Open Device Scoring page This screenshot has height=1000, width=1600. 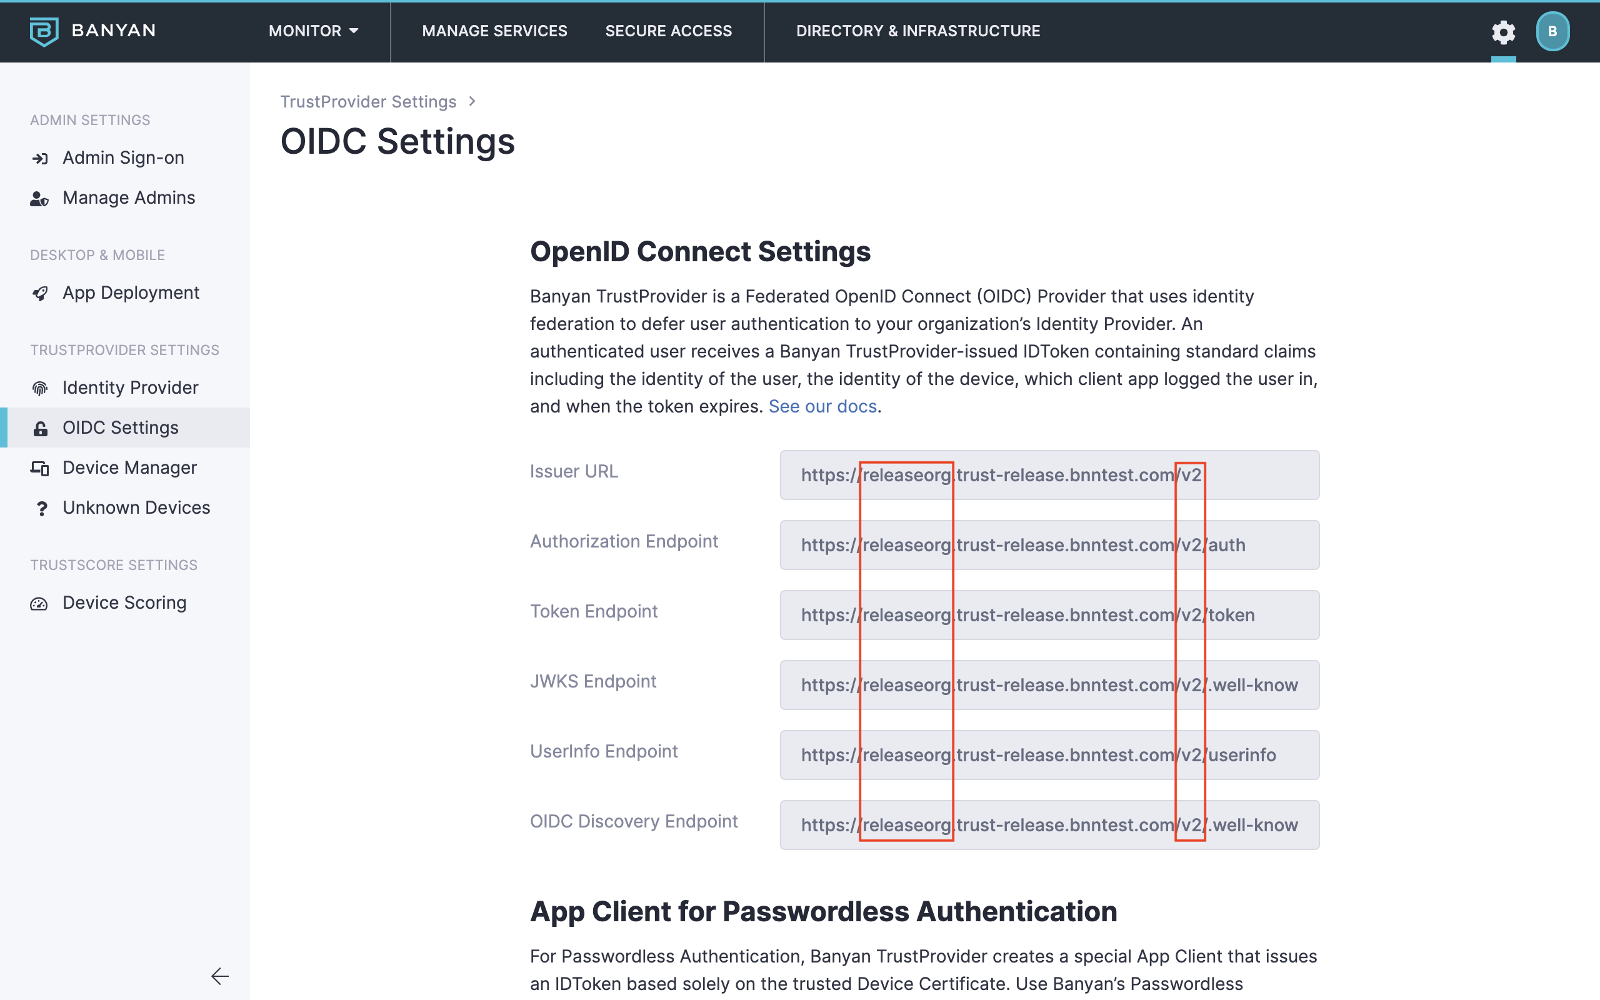click(x=125, y=602)
